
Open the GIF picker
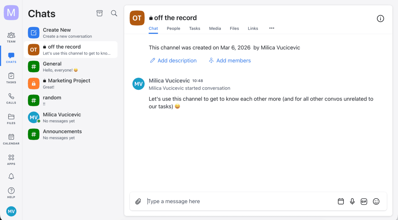tap(364, 201)
